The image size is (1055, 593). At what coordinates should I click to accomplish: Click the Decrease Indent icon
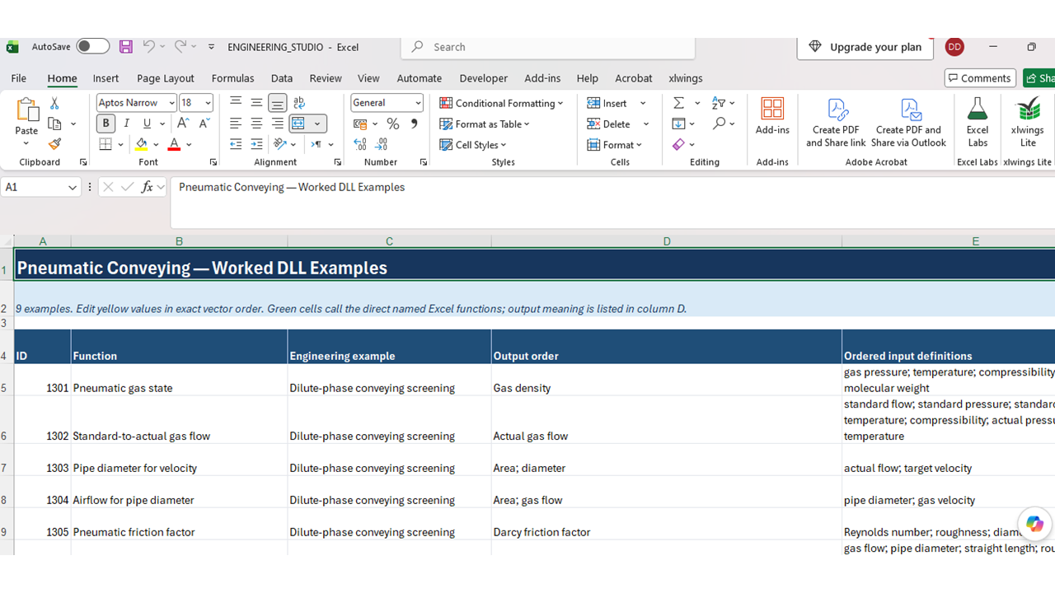[x=236, y=144]
